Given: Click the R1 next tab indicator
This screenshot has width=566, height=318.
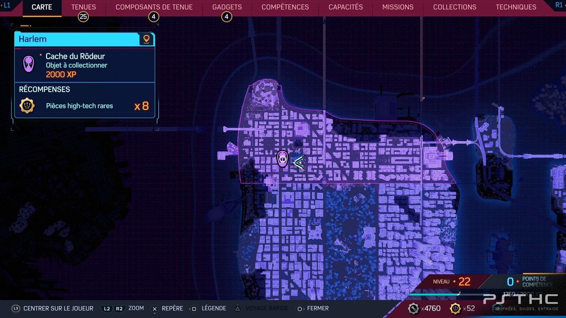Looking at the screenshot, I should point(559,5).
